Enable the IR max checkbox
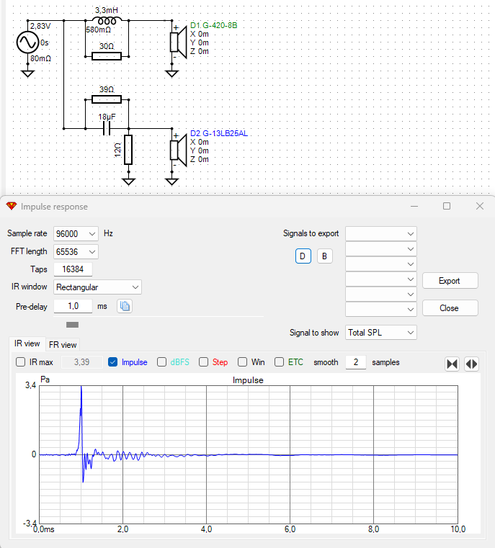 pos(21,362)
